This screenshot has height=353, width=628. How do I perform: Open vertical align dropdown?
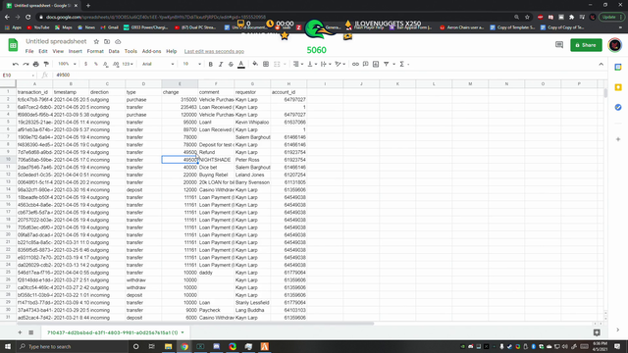pos(312,64)
